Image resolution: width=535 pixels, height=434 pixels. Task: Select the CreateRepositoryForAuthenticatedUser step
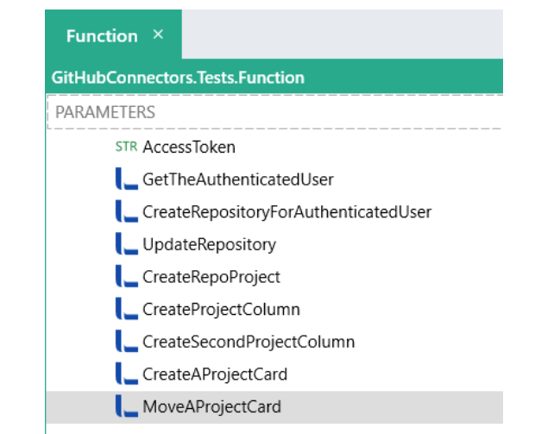pos(287,212)
